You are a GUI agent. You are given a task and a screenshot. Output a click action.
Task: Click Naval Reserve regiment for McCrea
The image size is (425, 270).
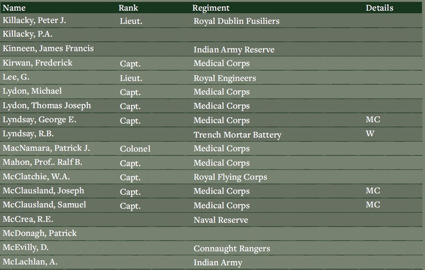pyautogui.click(x=220, y=220)
